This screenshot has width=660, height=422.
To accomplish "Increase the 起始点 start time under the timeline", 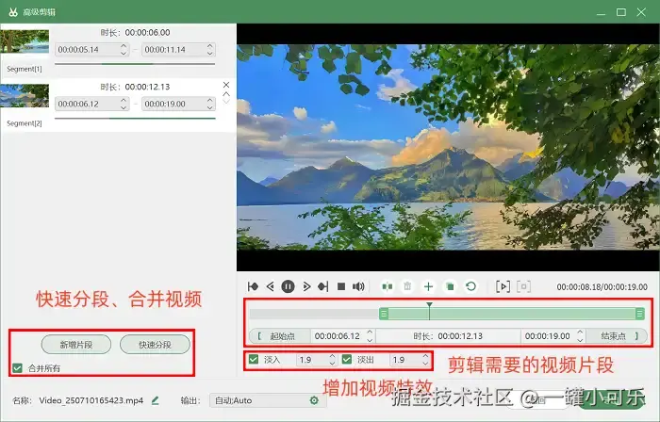I will tap(370, 333).
